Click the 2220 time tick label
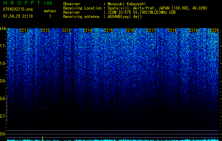 pyautogui.click(x=215, y=30)
